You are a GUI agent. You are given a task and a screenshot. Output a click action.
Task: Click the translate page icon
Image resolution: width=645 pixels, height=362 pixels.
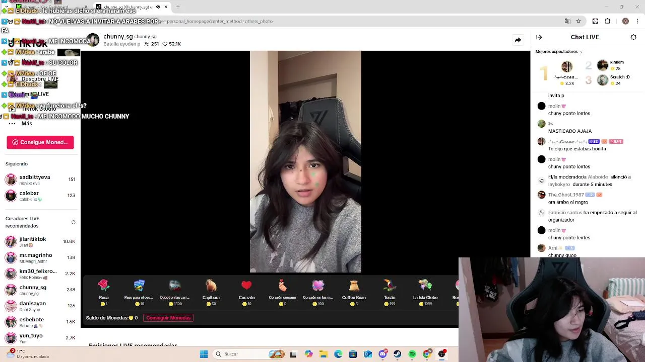[x=567, y=21]
